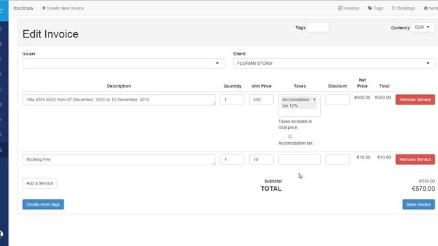Click the Description column header
Screen dimensions: 438x246
(119, 86)
